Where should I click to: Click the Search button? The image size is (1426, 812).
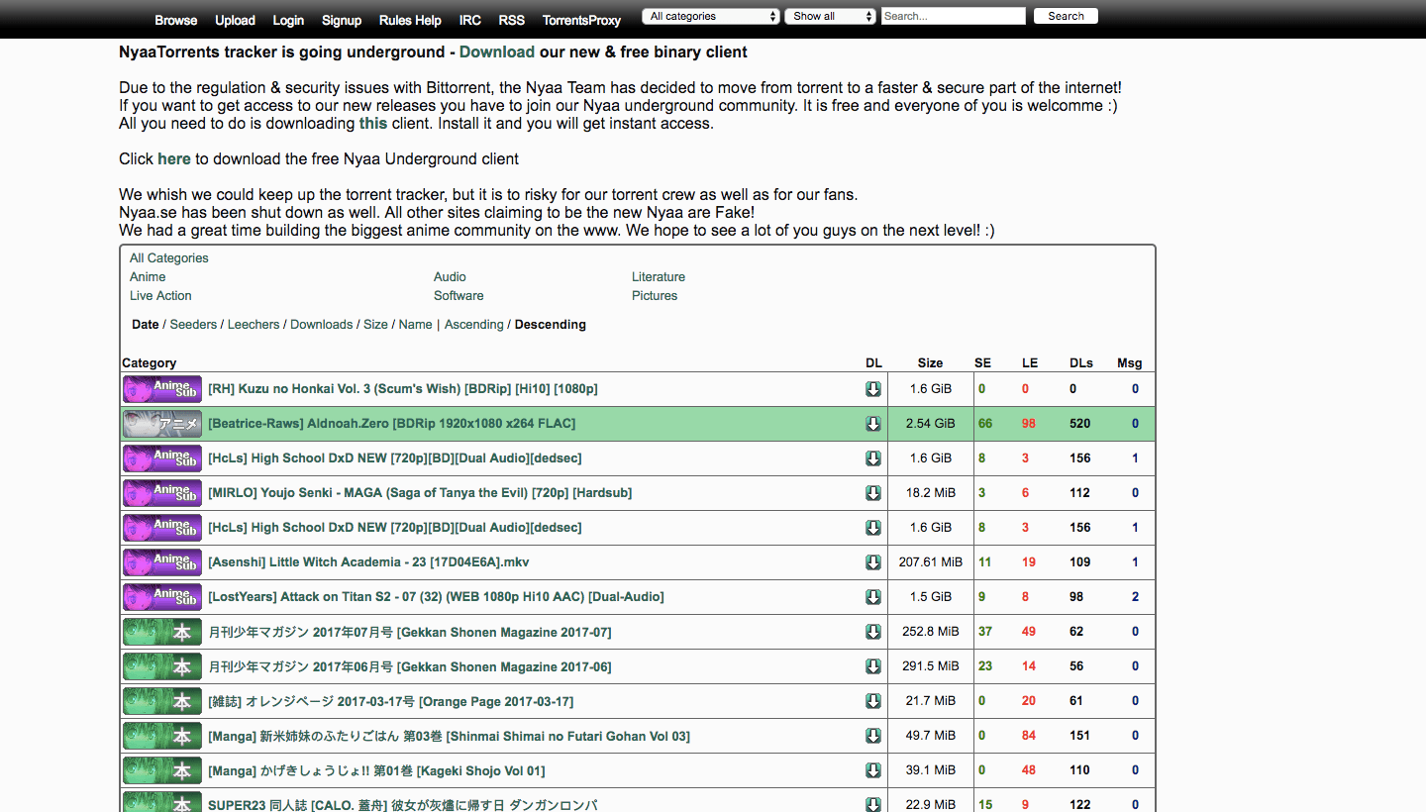point(1066,16)
